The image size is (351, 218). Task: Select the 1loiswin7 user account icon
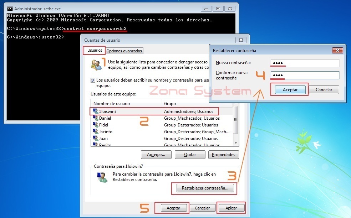96,111
